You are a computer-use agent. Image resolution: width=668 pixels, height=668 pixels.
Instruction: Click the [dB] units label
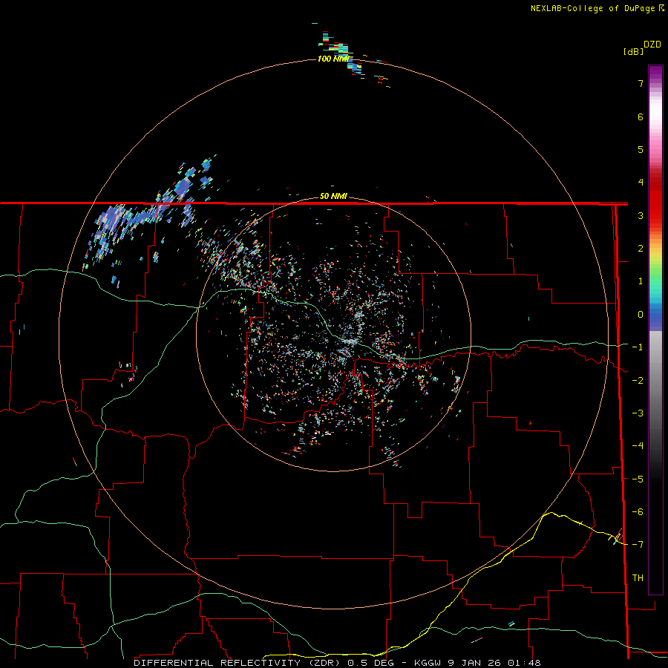[x=633, y=51]
